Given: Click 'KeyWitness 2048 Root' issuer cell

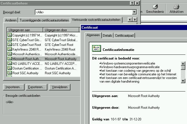Looking at the screenshot, I should pos(60,49).
